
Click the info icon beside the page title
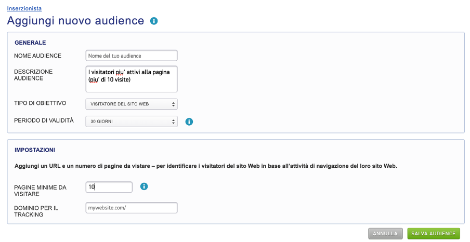click(x=154, y=21)
